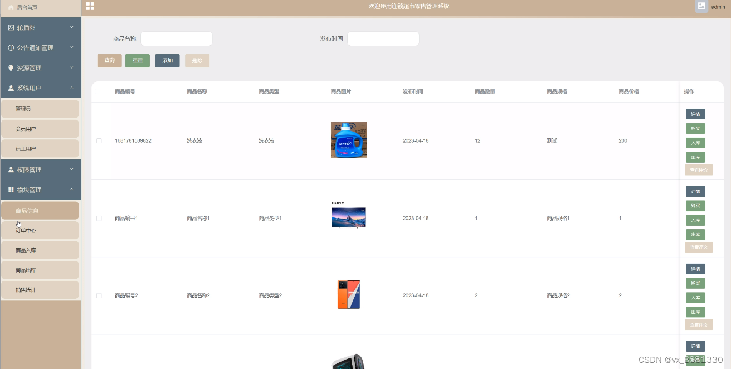
Task: Click 购买 for the 商品名称2 row
Action: (695, 283)
